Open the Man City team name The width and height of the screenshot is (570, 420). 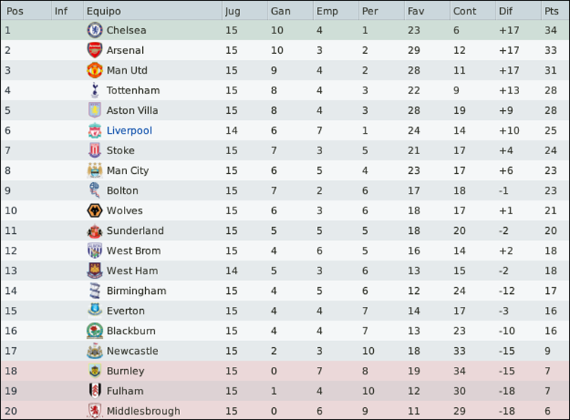point(128,170)
